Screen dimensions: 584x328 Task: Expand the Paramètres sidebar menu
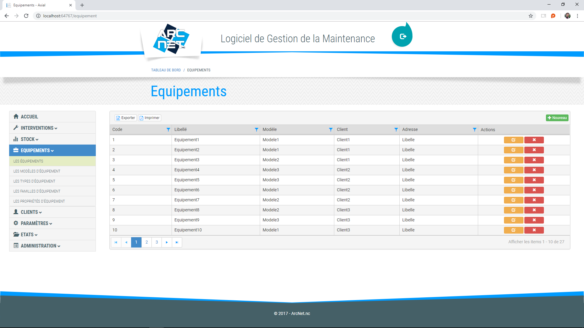pos(34,224)
